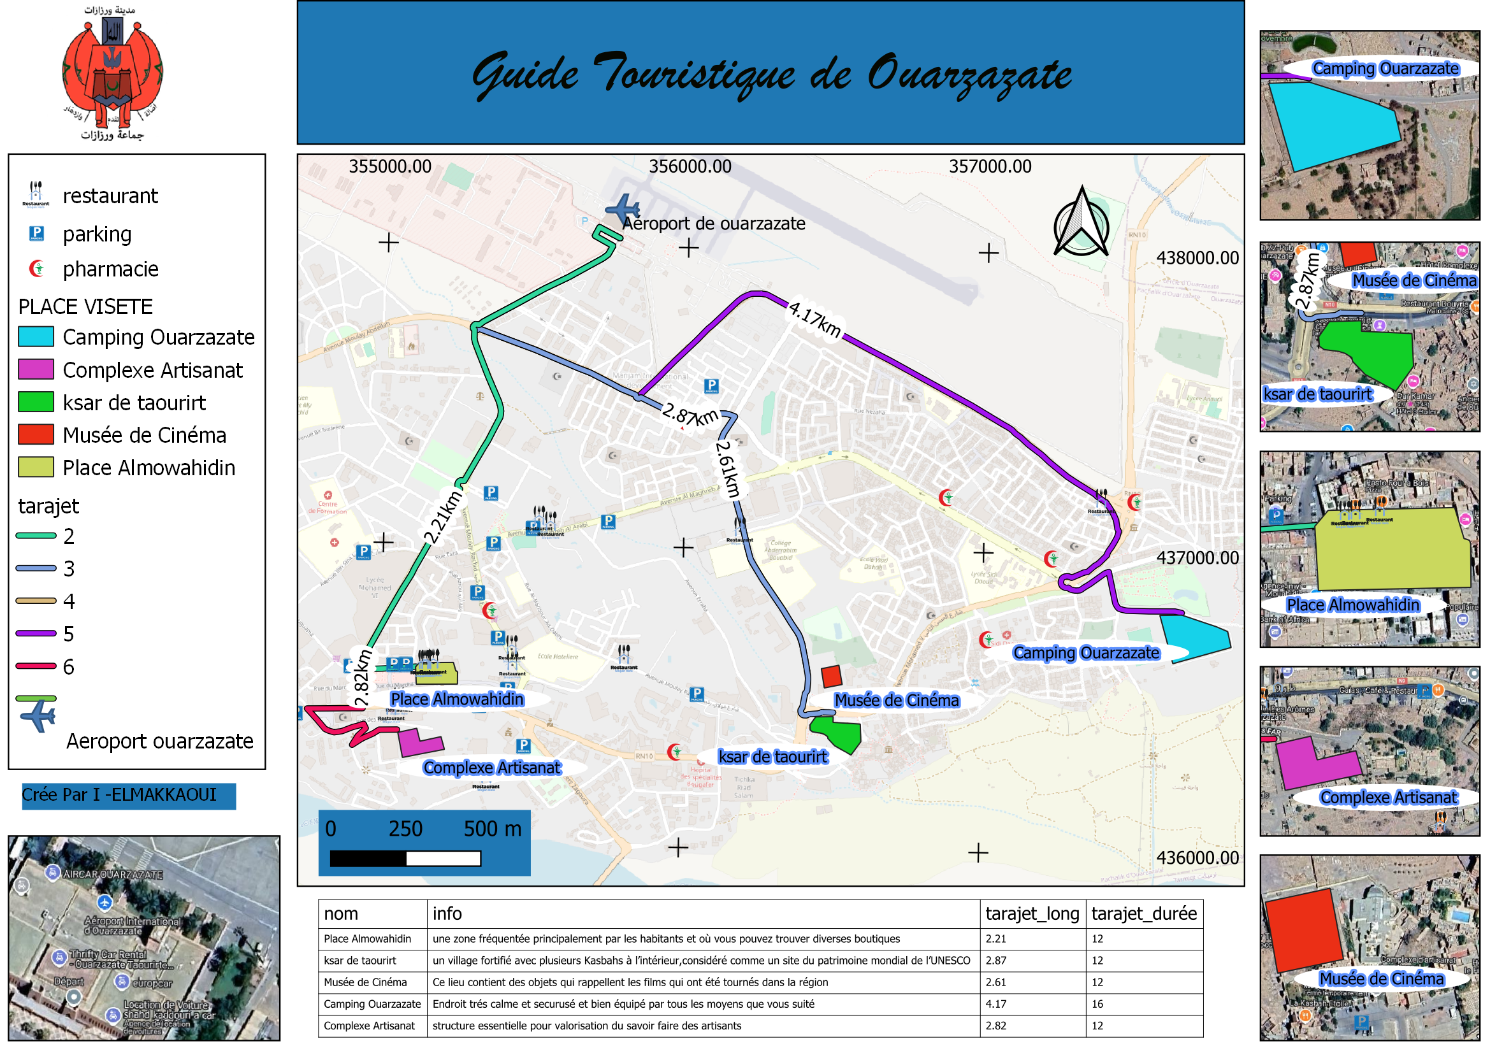Click the '2.82km' route label on the main map
The width and height of the screenshot is (1490, 1053).
(x=361, y=677)
